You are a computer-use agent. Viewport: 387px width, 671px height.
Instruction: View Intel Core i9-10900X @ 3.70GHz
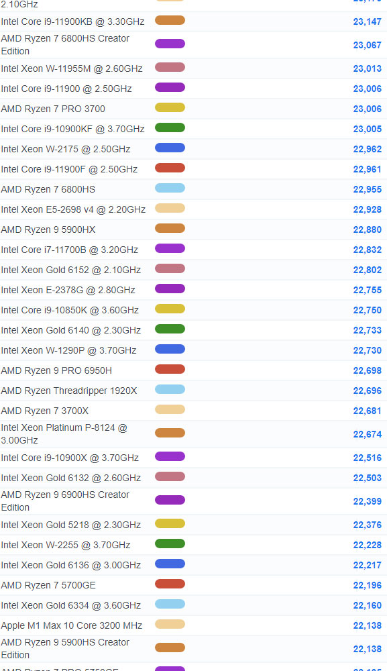click(70, 458)
